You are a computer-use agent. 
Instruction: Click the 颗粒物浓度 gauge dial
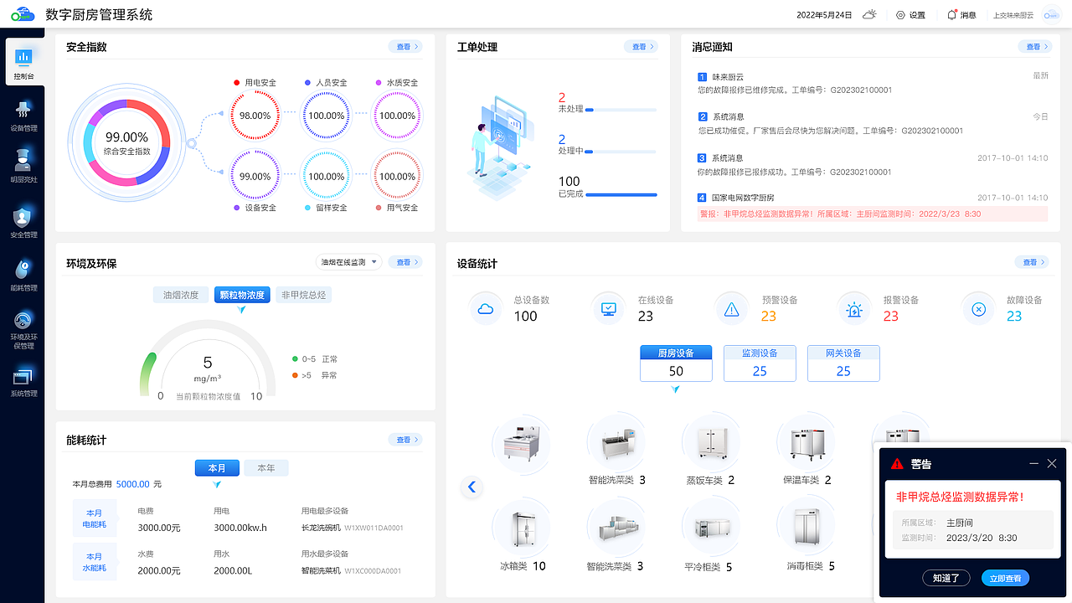click(x=208, y=360)
